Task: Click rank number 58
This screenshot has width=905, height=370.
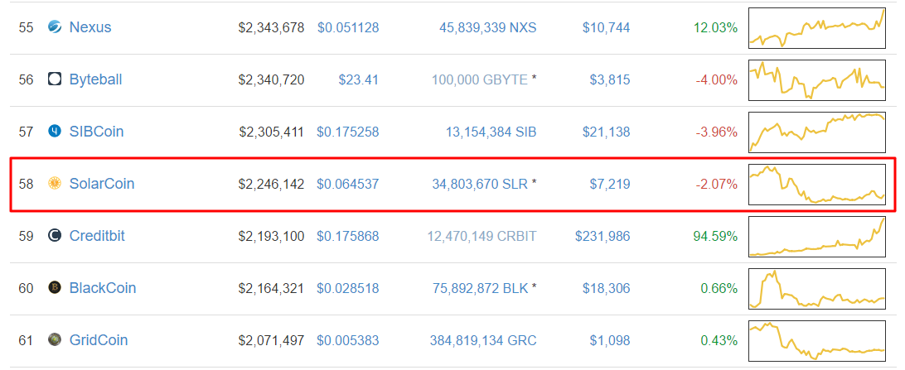Action: tap(26, 184)
